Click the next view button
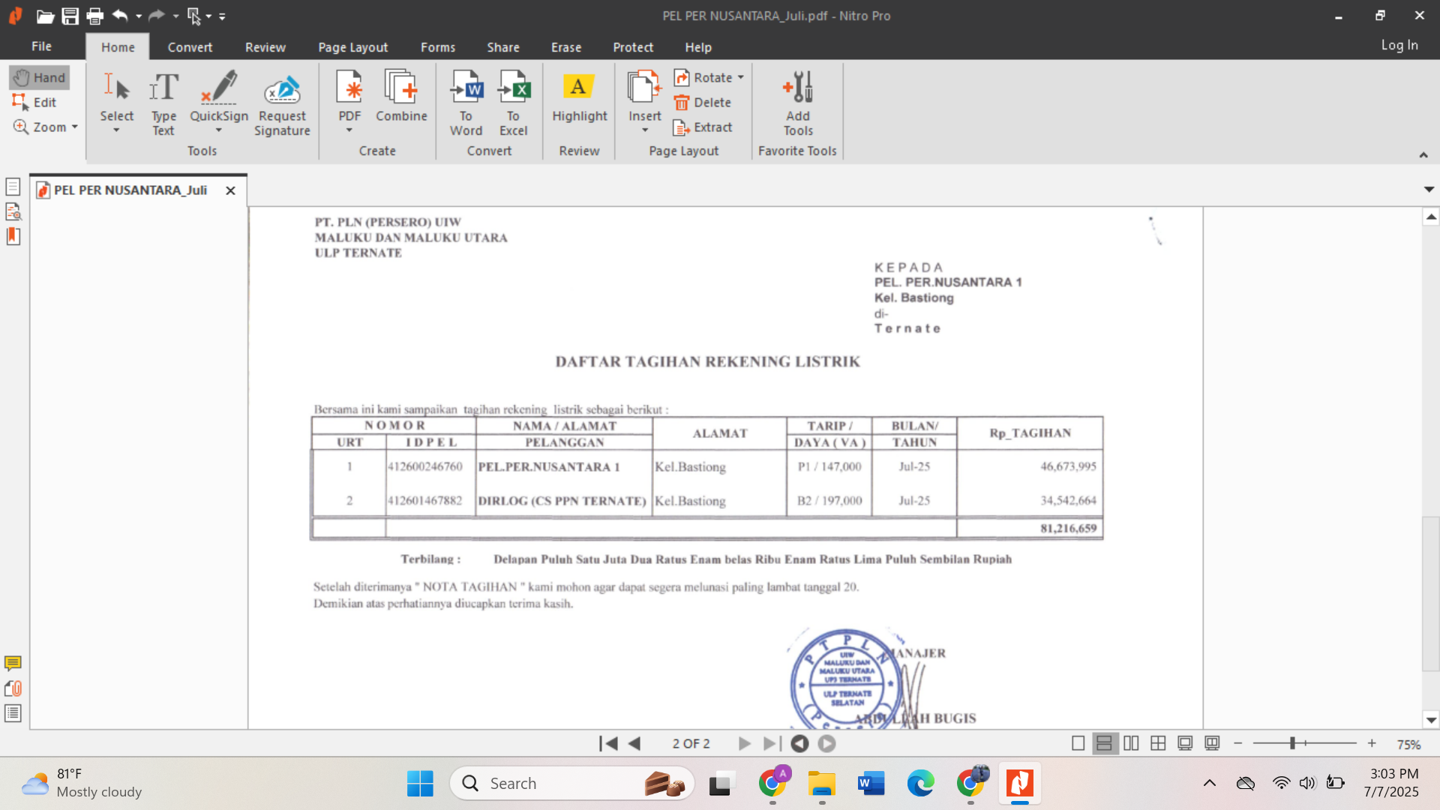The height and width of the screenshot is (810, 1440). [826, 743]
